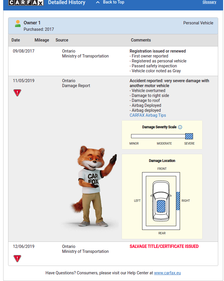Click the hatched roof damage area on car
224x281 pixels.
161,206
